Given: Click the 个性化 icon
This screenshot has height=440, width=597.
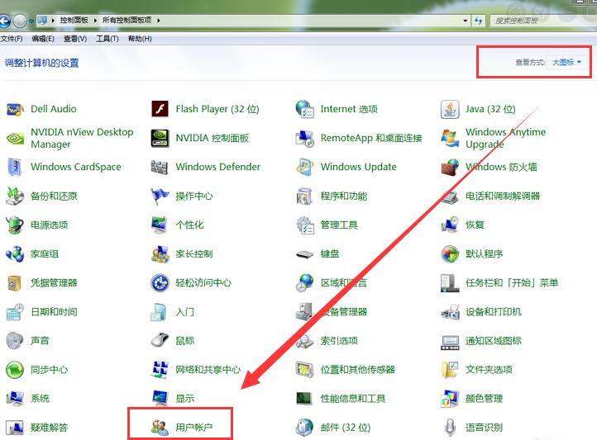Looking at the screenshot, I should point(160,225).
